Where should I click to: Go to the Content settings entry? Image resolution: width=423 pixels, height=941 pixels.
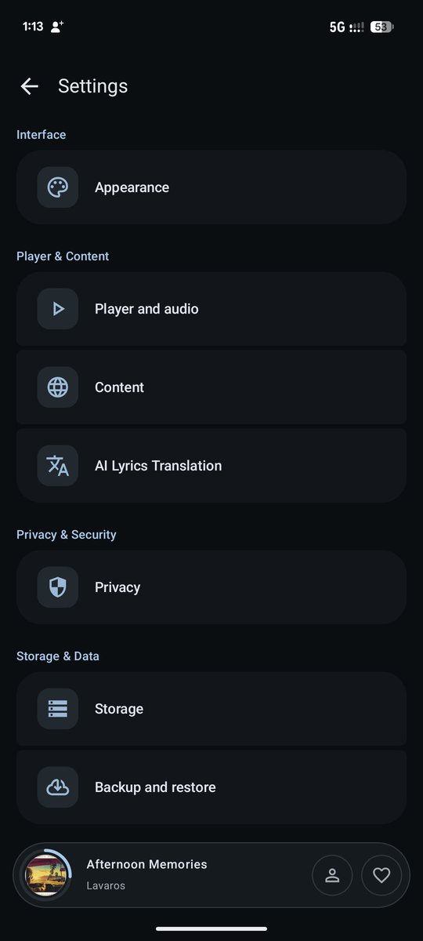pos(211,387)
